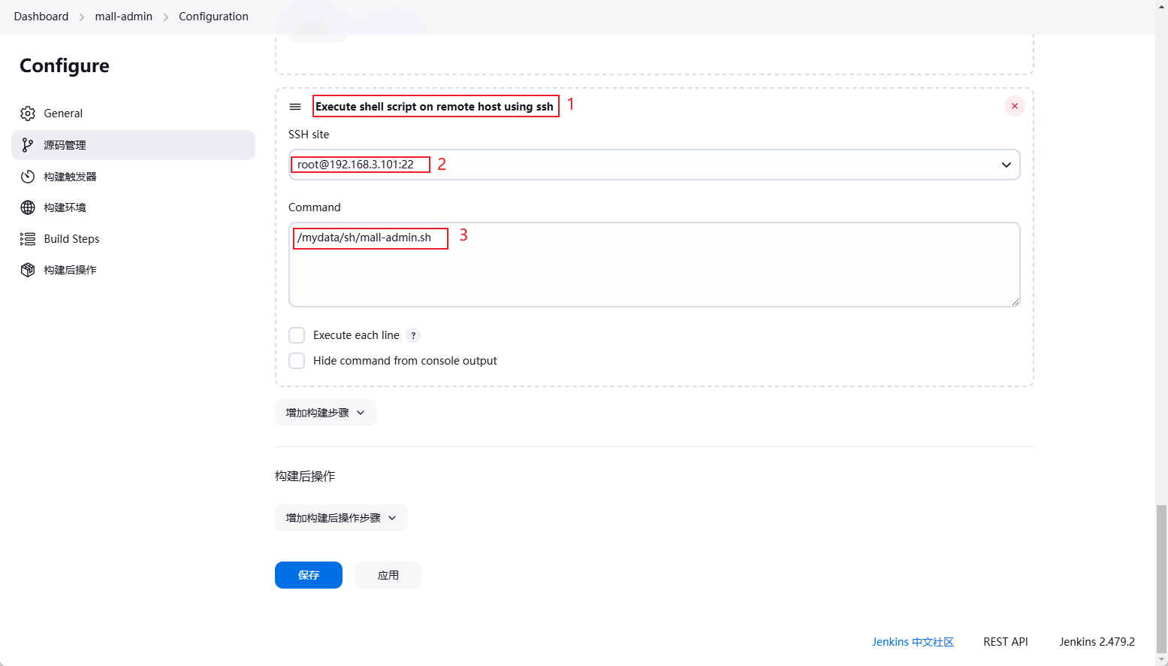Expand the SSH site dropdown
1168x666 pixels.
click(x=1006, y=165)
